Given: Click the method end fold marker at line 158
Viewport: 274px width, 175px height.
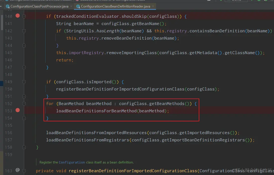Looking at the screenshot, I should [x=24, y=147].
